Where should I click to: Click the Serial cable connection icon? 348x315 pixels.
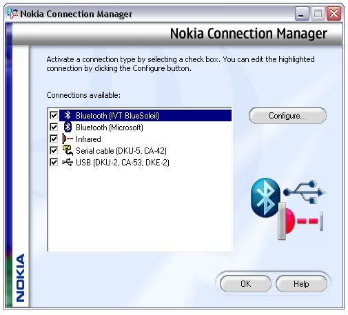(x=68, y=150)
